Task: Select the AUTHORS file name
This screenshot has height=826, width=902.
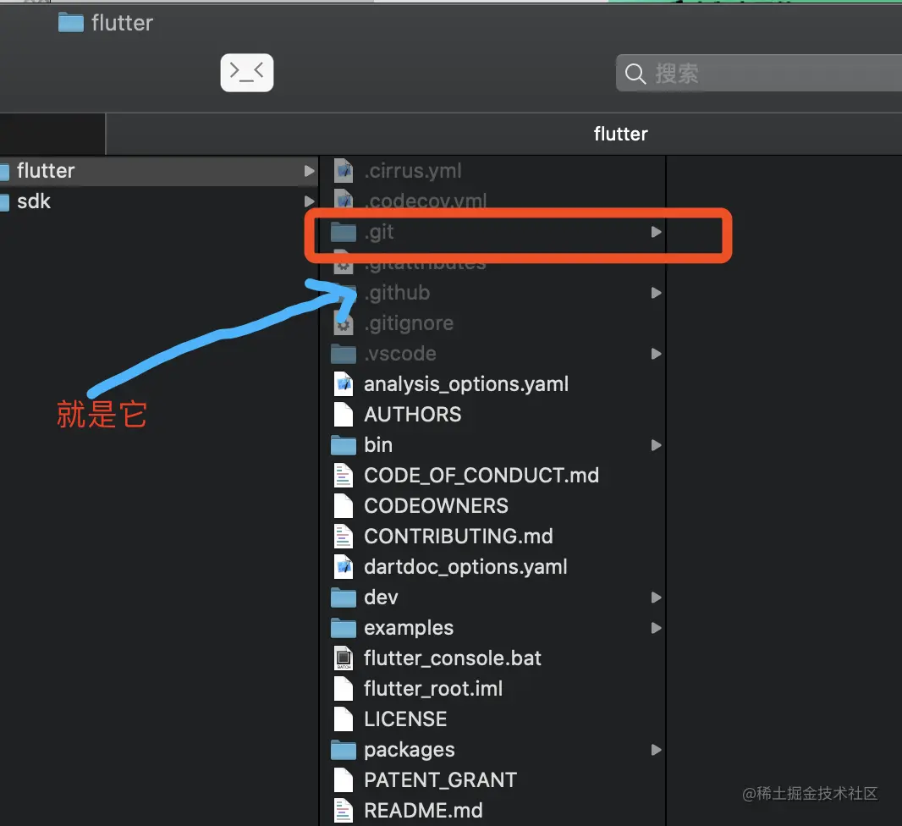Action: point(412,415)
